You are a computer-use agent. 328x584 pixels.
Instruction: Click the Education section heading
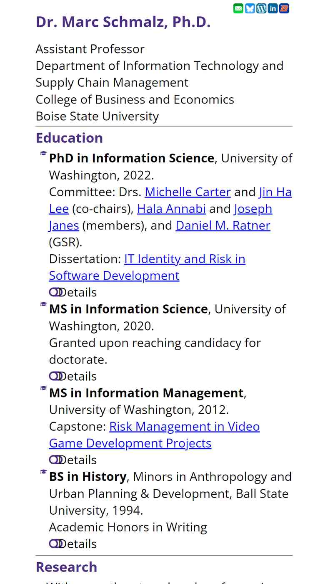tap(69, 138)
